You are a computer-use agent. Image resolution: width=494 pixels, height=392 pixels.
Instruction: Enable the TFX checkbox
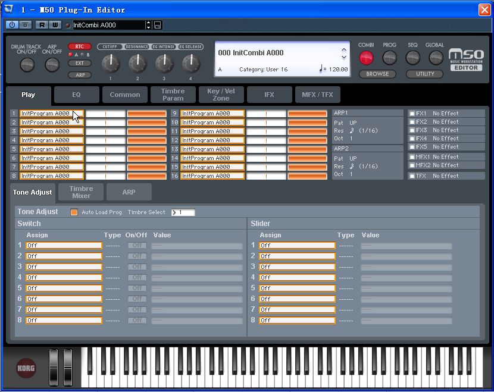[412, 176]
